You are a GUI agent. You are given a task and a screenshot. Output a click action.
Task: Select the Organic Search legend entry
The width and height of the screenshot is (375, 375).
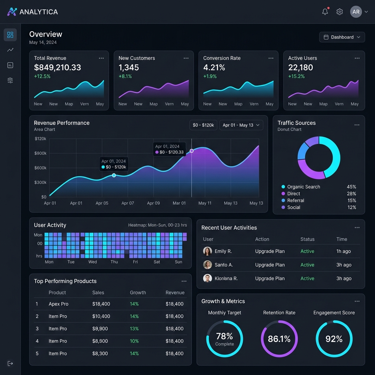coord(319,187)
